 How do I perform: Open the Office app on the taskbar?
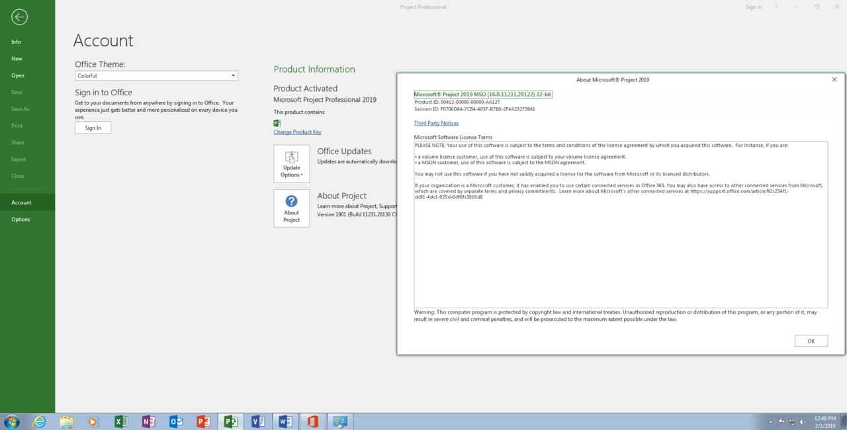pyautogui.click(x=312, y=421)
